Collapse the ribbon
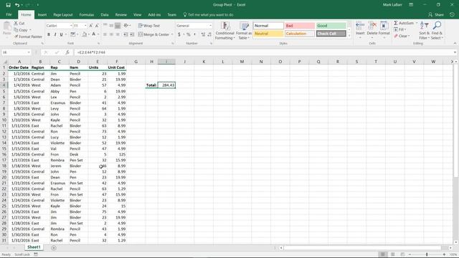459x258 pixels. coord(455,43)
